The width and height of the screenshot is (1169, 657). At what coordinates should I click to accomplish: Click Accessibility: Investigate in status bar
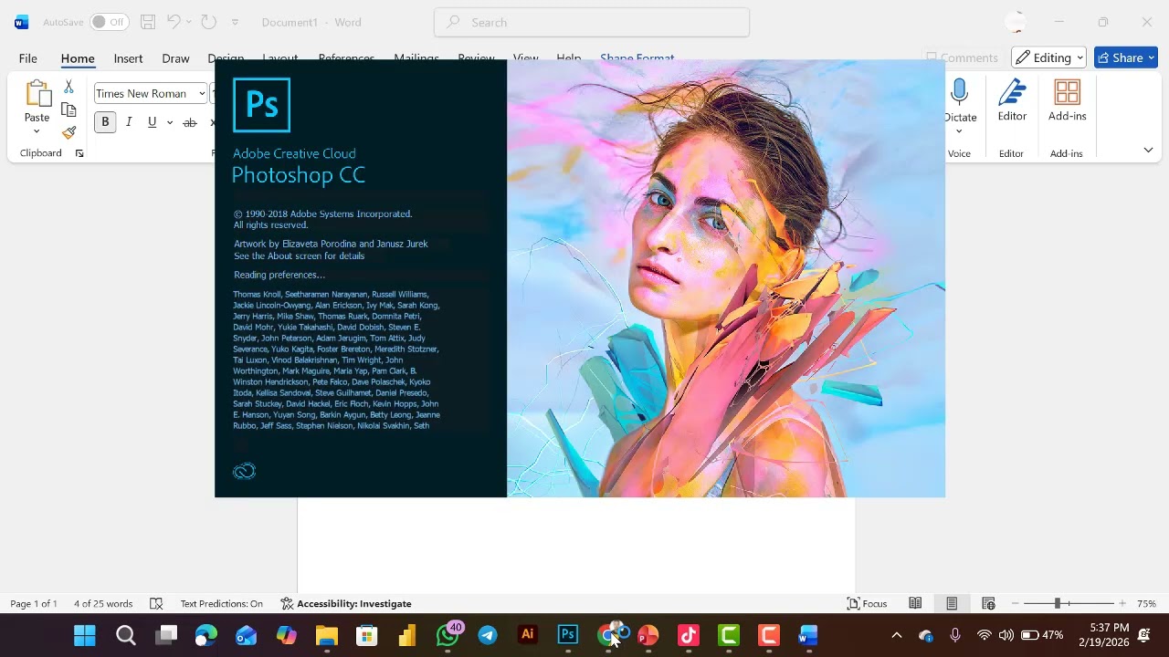345,603
